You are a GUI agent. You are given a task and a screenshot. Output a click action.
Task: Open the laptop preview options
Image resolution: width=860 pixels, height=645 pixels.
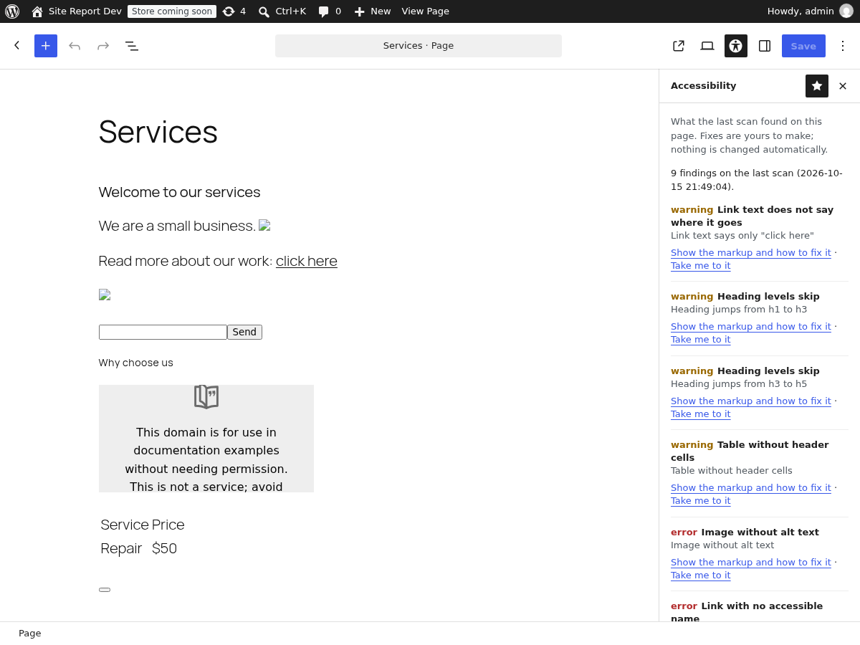[707, 46]
